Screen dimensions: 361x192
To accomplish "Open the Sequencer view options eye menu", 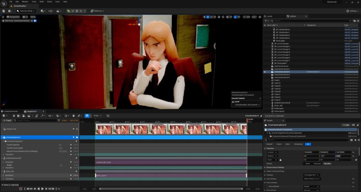I will (x=50, y=116).
